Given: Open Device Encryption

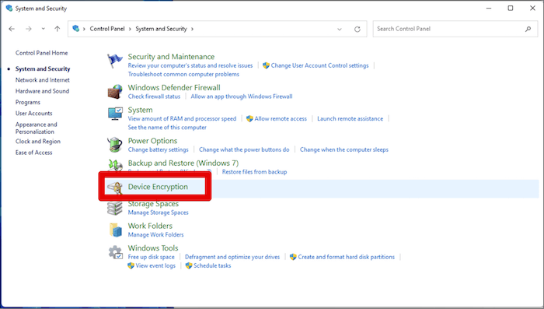Looking at the screenshot, I should tap(158, 187).
